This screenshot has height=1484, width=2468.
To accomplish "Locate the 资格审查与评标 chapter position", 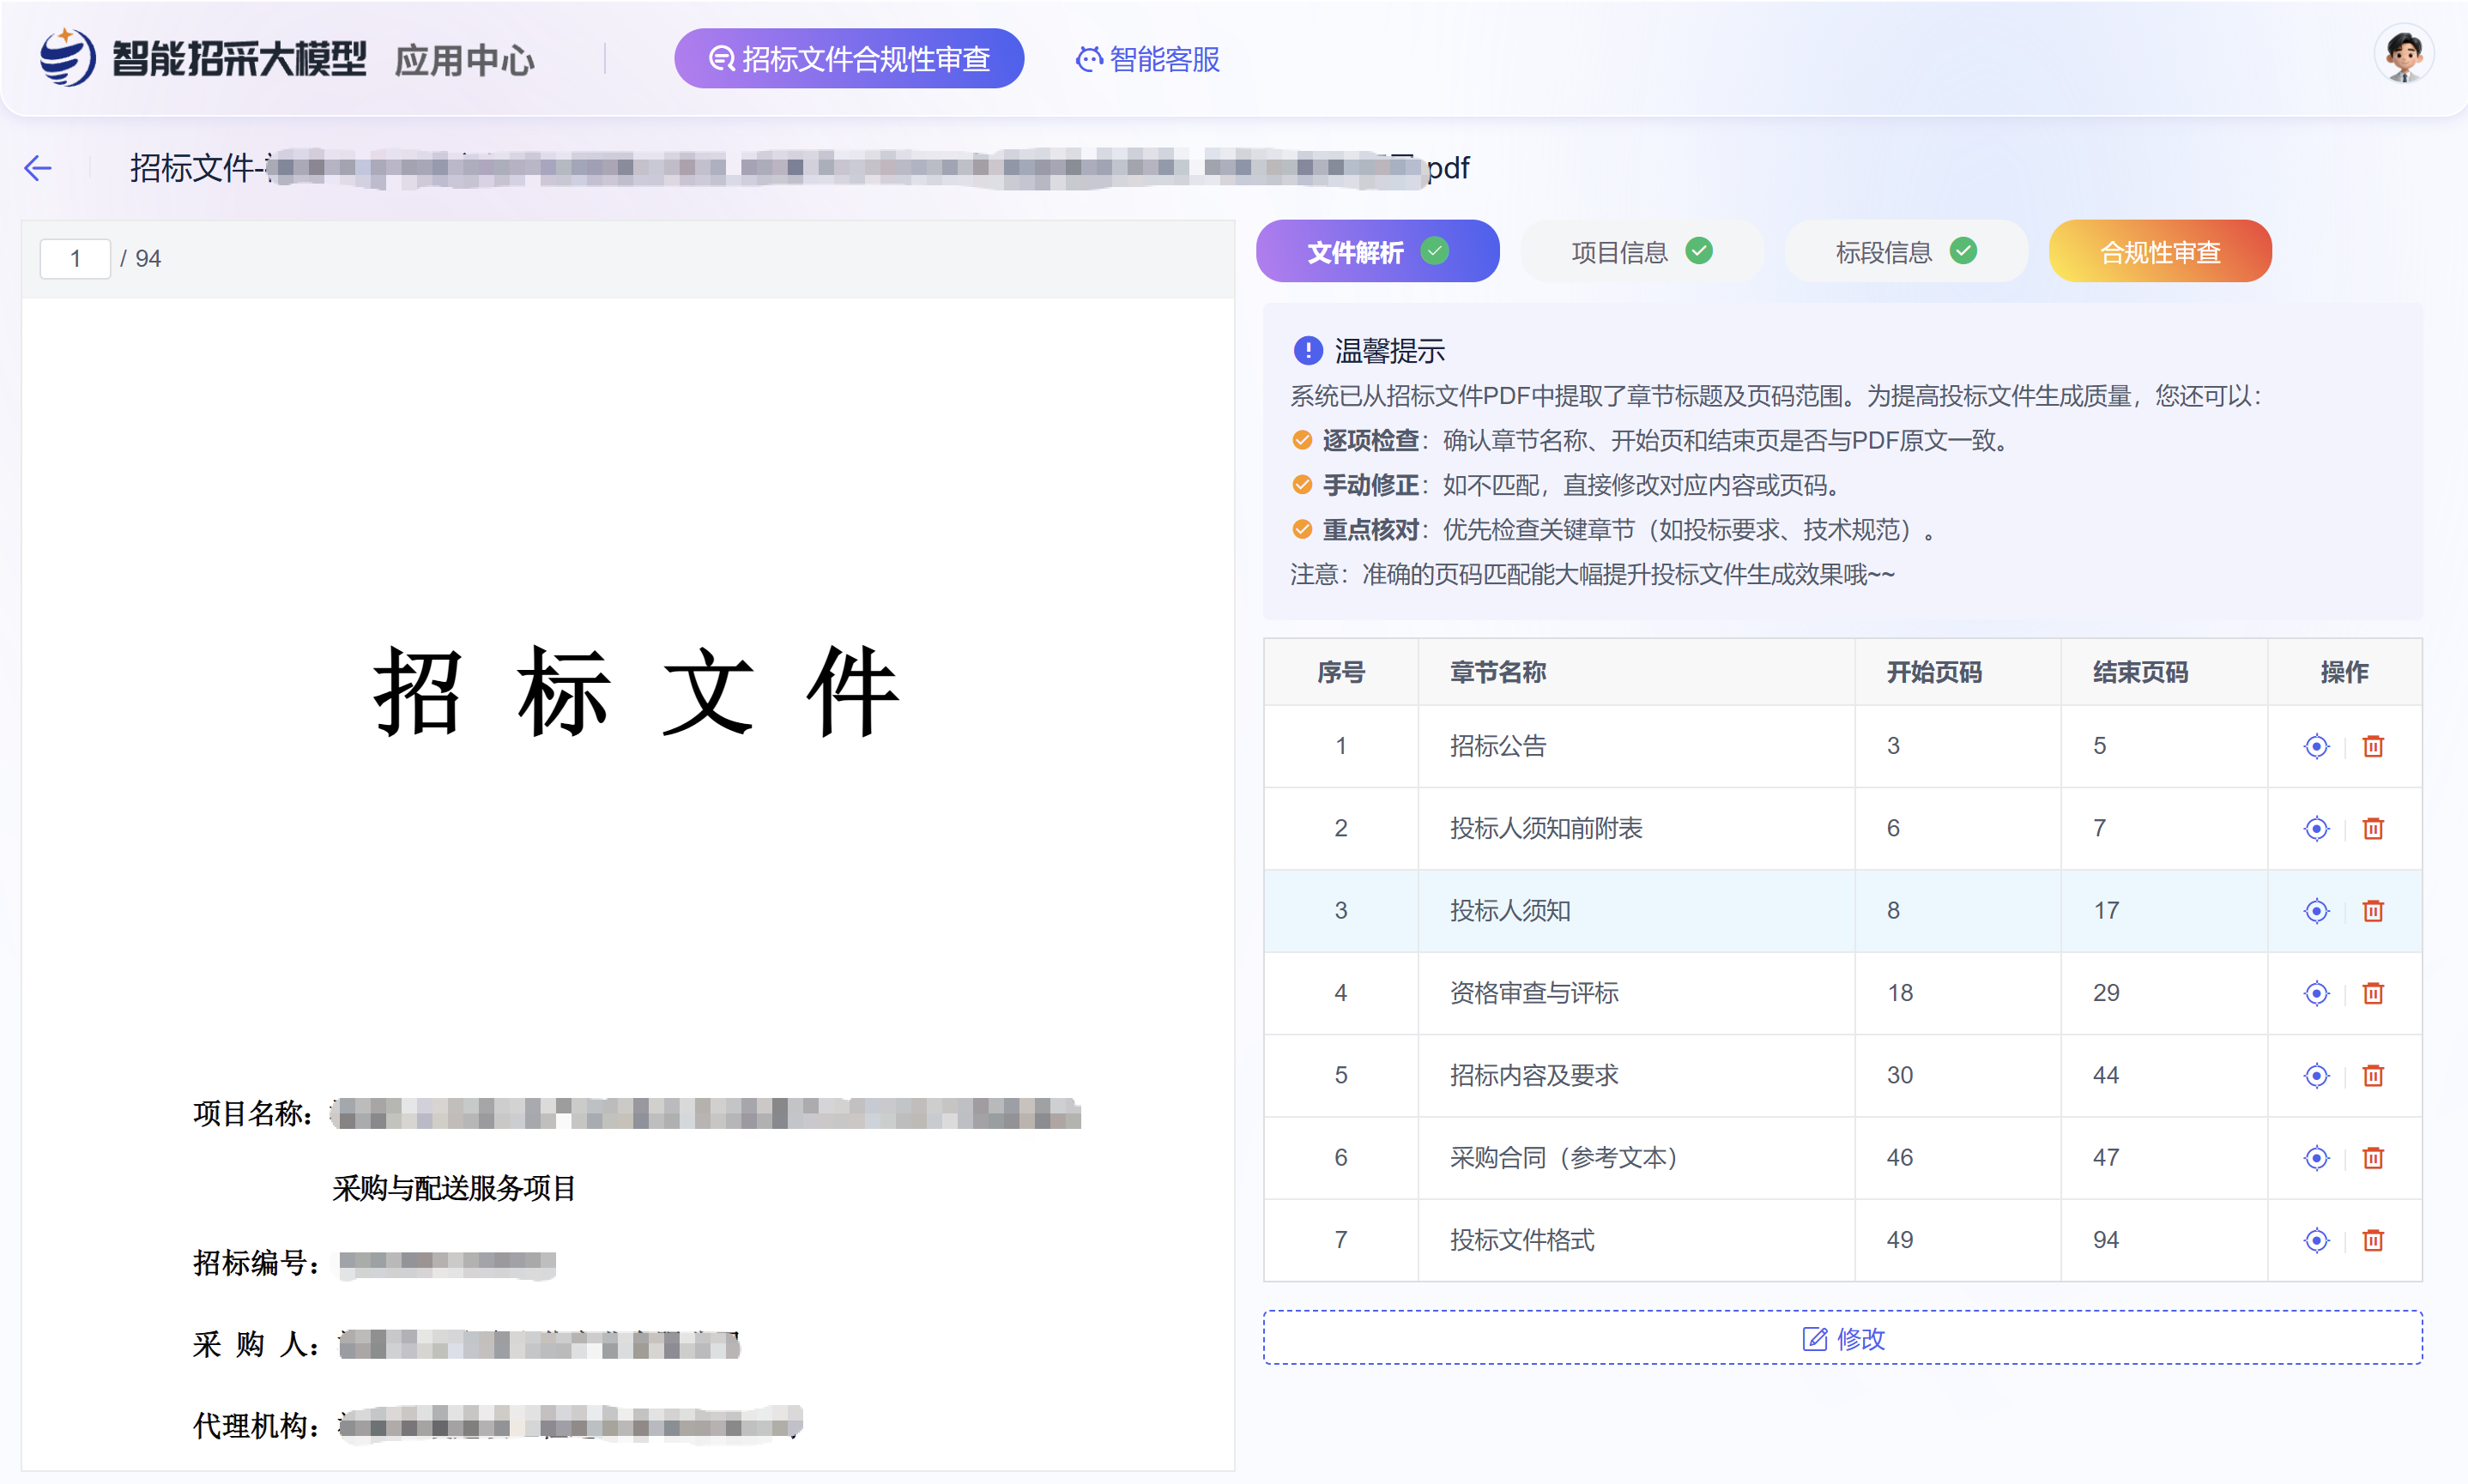I will coord(2315,993).
